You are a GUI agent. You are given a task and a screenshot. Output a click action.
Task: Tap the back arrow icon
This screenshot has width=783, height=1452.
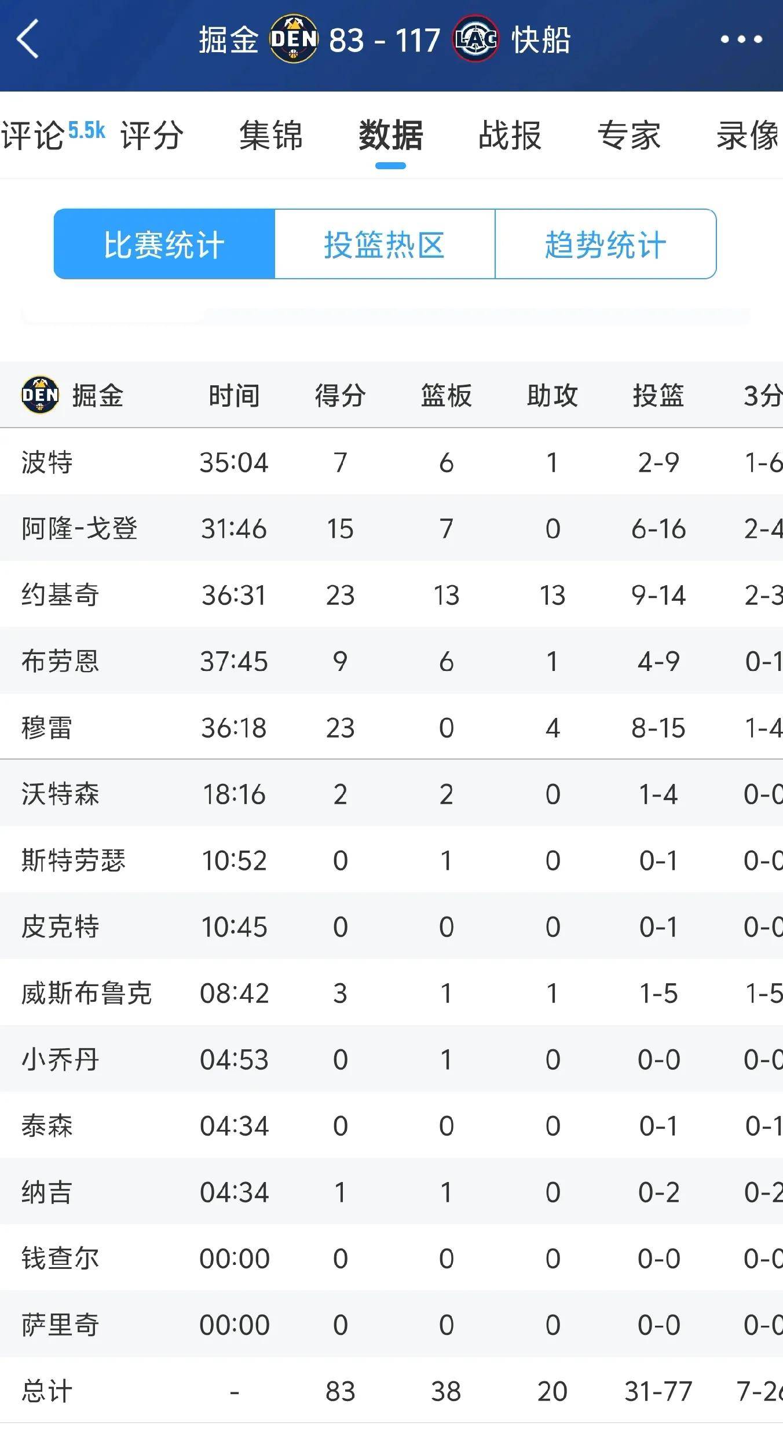28,39
